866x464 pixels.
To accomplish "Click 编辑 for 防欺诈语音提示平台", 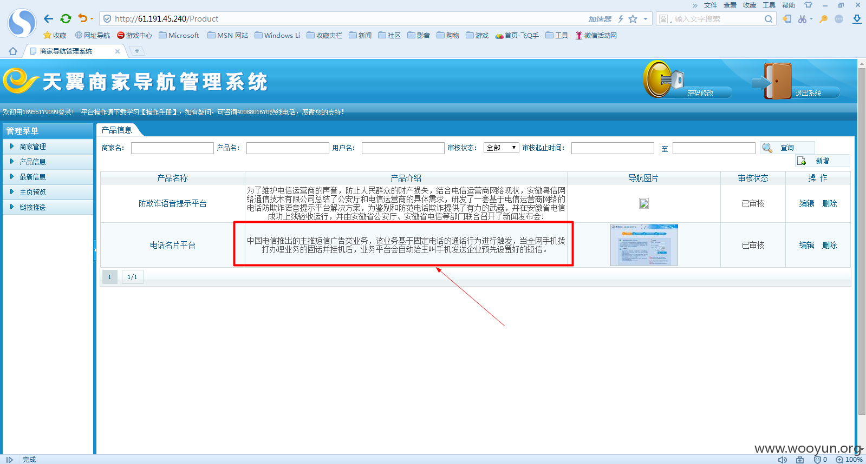I will tap(806, 203).
